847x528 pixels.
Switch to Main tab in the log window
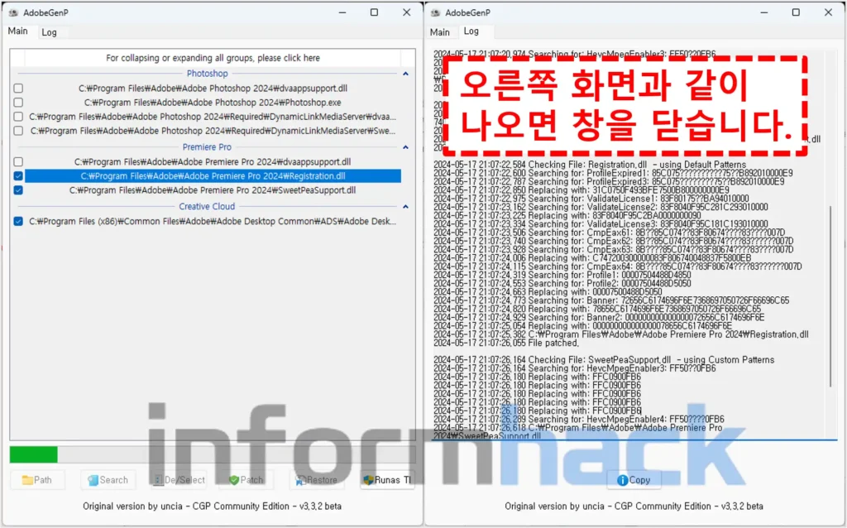click(440, 32)
